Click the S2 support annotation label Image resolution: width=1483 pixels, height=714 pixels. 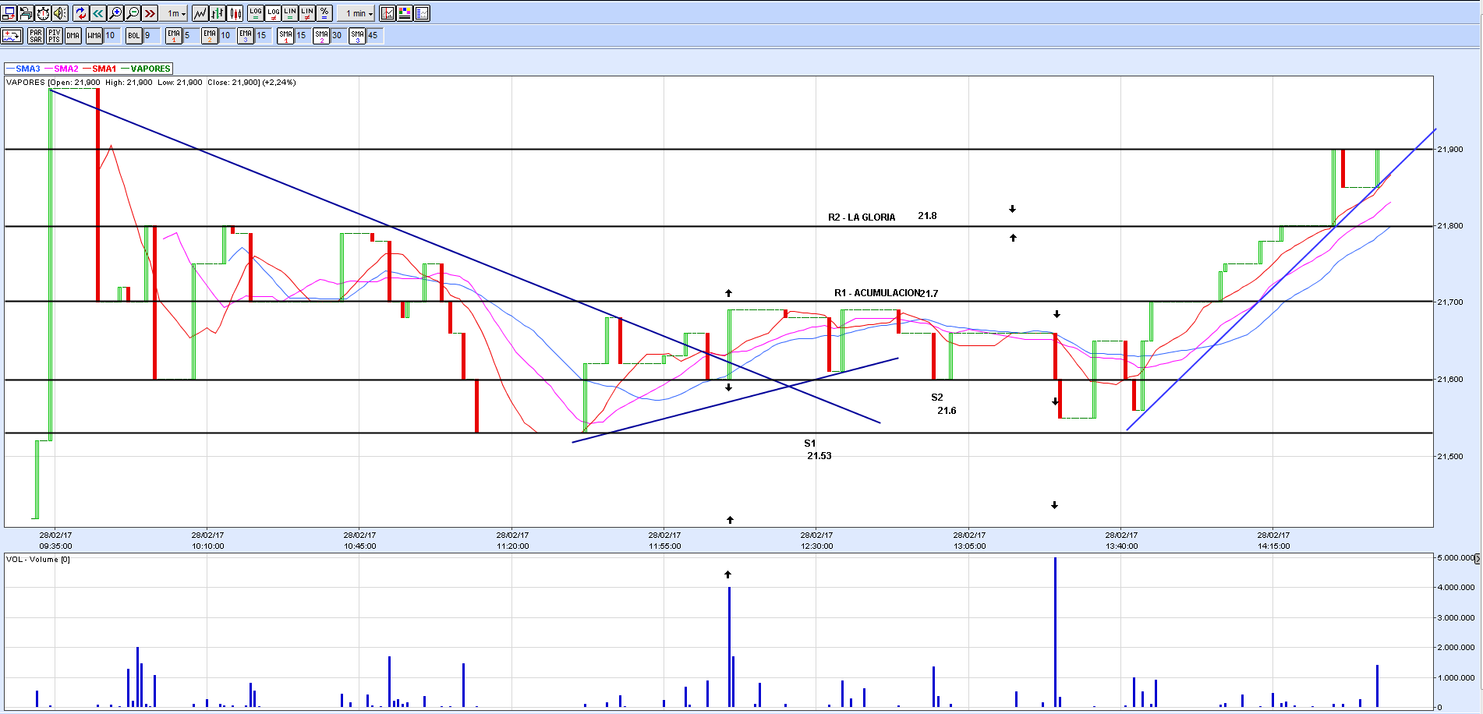click(x=937, y=398)
